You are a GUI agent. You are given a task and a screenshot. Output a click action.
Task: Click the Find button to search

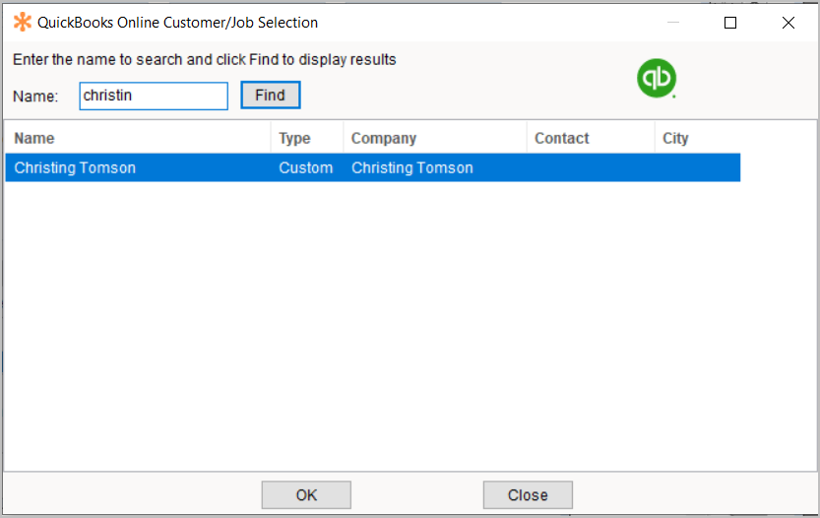click(270, 96)
